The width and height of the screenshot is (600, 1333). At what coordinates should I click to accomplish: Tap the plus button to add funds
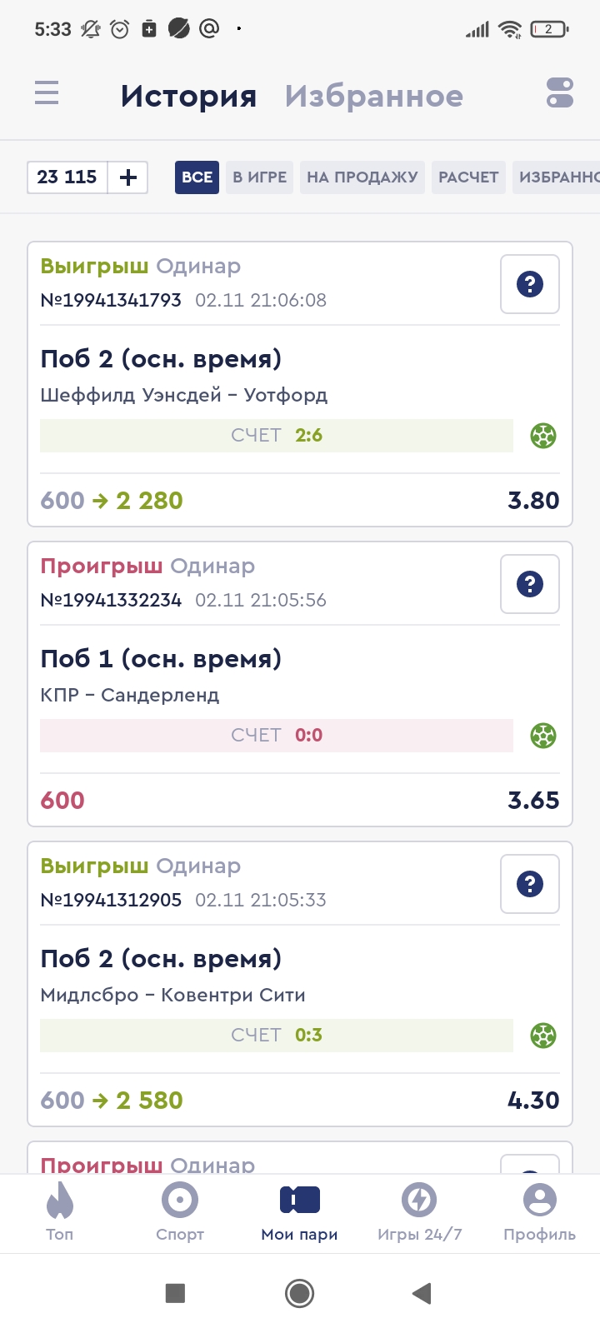click(128, 177)
